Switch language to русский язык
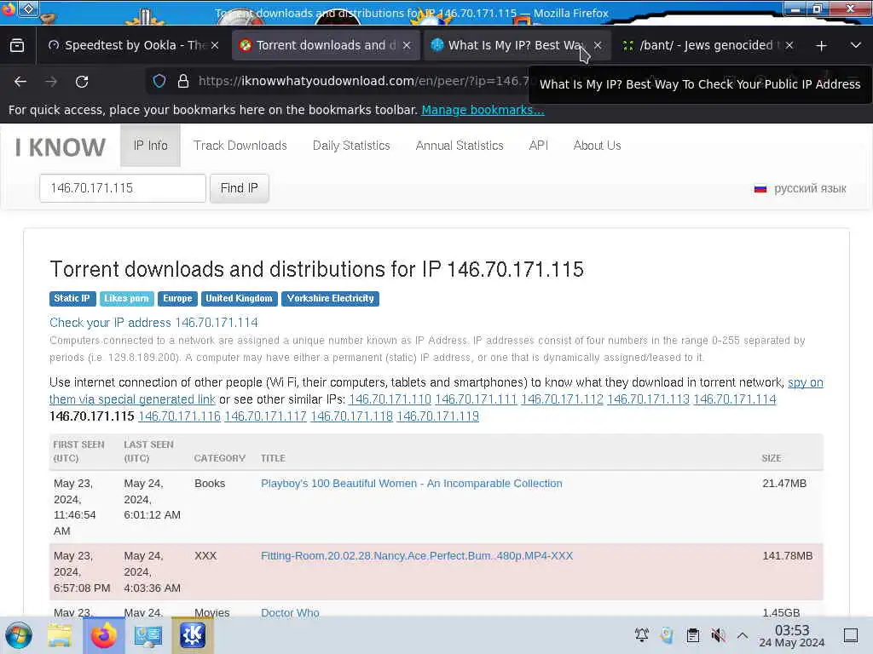 810,188
